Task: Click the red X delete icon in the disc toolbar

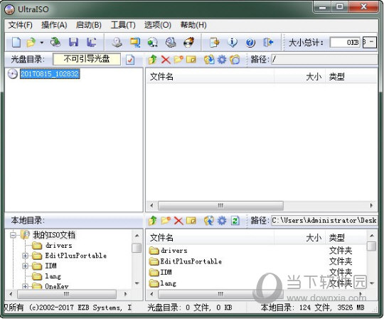Action: tap(166, 60)
